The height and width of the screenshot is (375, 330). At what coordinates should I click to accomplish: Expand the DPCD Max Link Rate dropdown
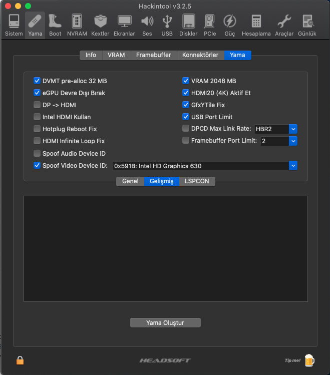(x=293, y=129)
